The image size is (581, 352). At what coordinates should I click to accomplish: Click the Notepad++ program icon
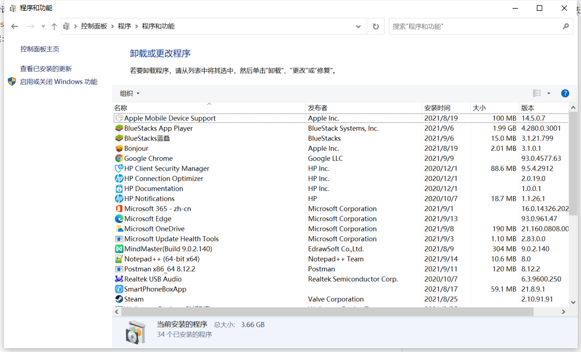click(119, 259)
